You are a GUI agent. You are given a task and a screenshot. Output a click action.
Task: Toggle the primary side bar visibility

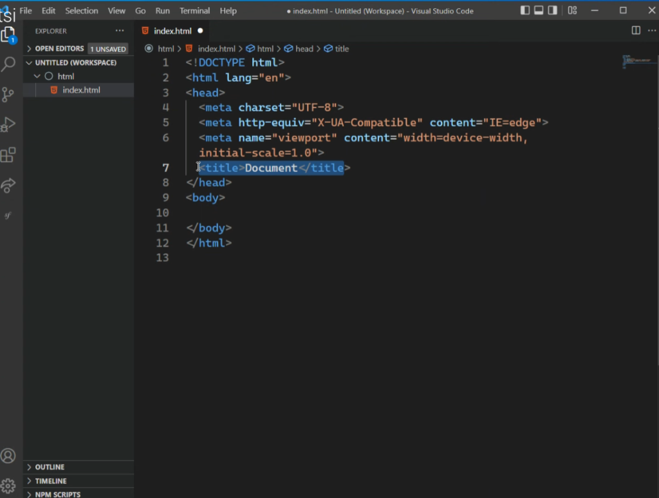point(525,10)
